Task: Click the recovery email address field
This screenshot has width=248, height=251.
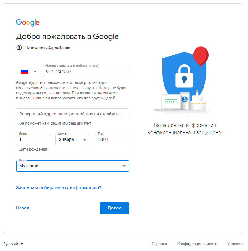Action: 73,114
